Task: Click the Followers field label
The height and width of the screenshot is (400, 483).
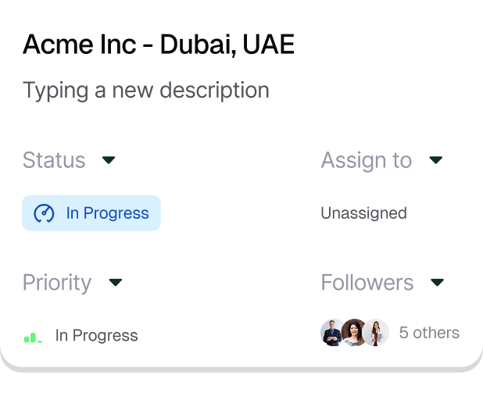Action: [x=367, y=282]
